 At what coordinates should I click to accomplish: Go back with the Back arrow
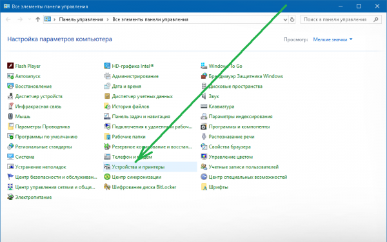(x=8, y=19)
